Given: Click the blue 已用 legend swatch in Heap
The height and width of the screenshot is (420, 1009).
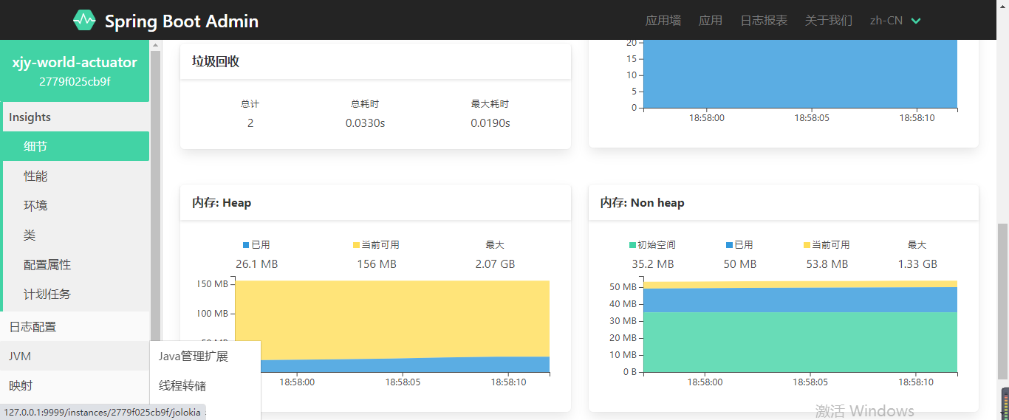Looking at the screenshot, I should coord(246,245).
